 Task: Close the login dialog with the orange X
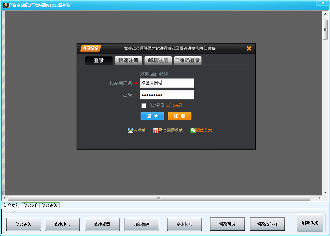[249, 48]
